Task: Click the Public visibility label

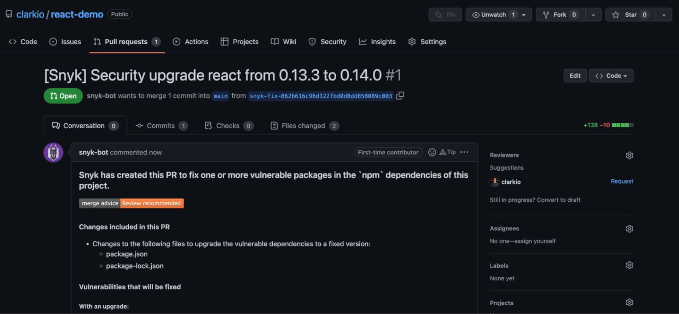Action: (x=120, y=14)
